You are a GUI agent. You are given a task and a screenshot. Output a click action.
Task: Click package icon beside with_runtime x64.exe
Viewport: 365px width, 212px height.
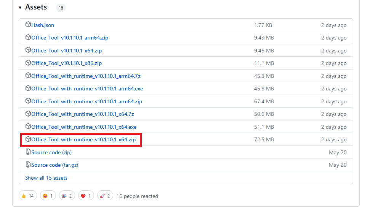[x=28, y=126]
